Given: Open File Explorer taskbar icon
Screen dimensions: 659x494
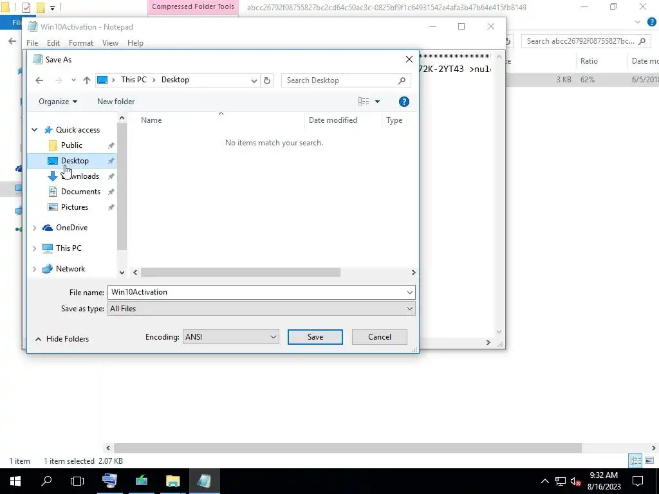Looking at the screenshot, I should [x=172, y=481].
